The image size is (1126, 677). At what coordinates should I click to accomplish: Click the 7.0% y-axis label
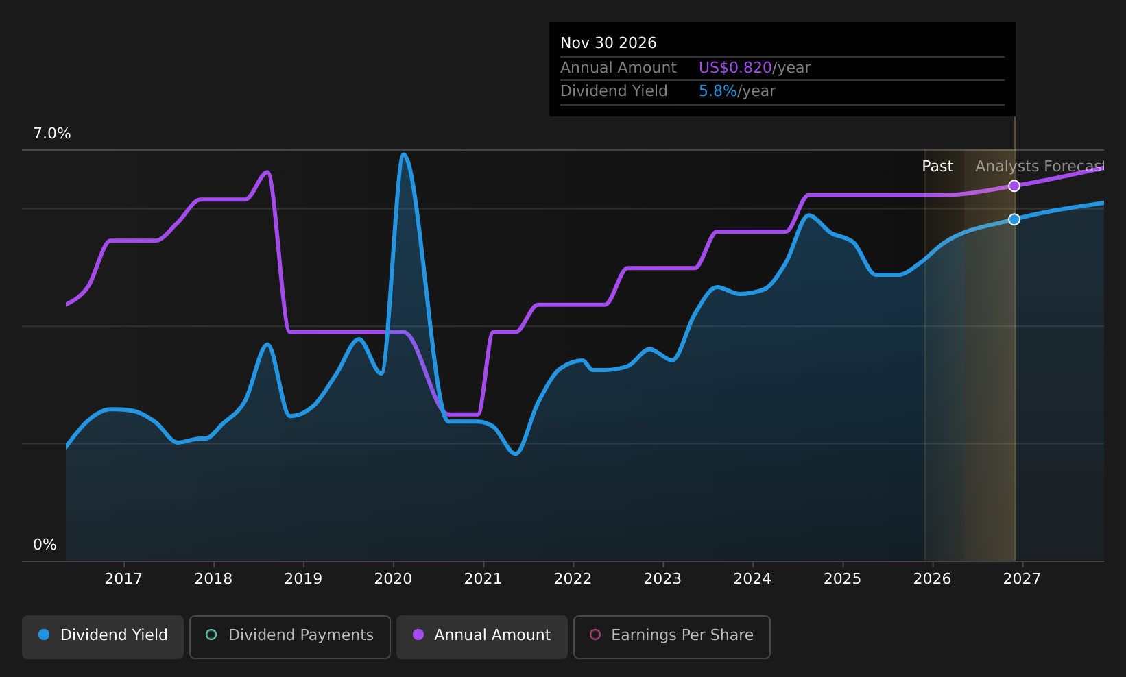click(52, 134)
